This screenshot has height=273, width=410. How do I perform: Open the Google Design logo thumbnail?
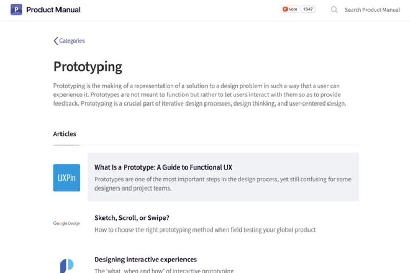[x=67, y=223]
